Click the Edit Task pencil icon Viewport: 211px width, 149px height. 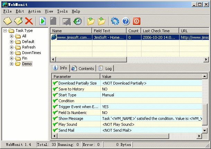[18, 21]
